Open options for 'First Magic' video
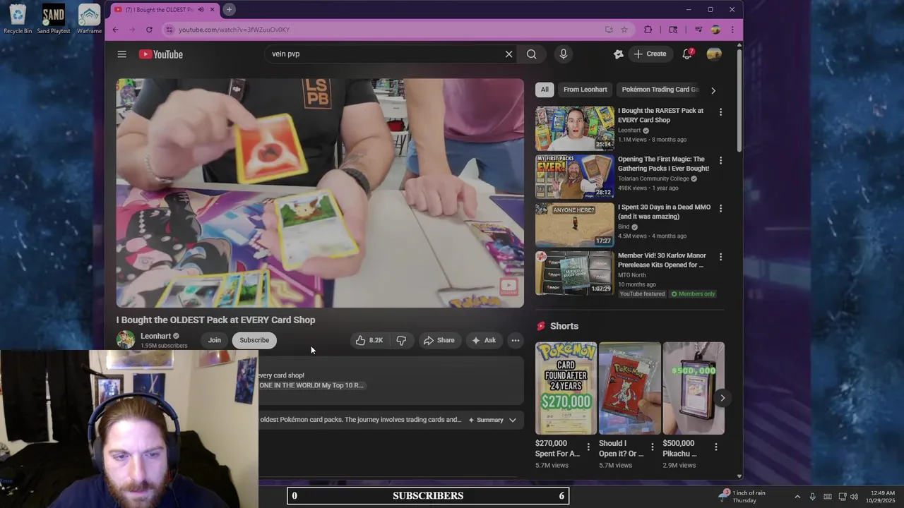The image size is (904, 508). coord(720,161)
